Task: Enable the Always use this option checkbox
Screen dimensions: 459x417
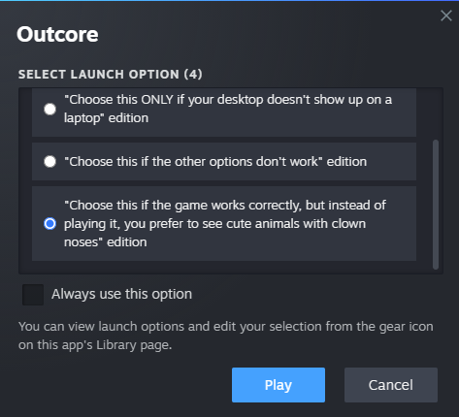Action: click(x=33, y=295)
